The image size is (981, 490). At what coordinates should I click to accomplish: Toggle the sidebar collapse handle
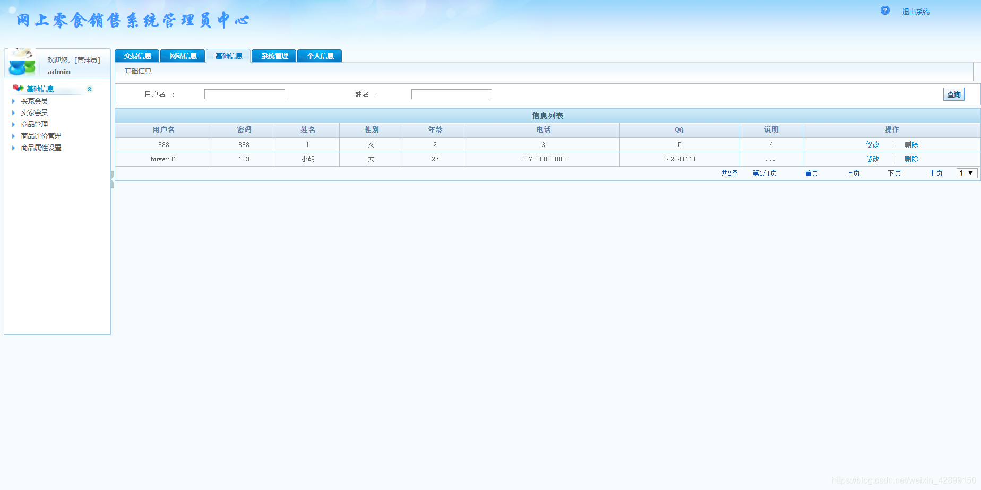113,179
